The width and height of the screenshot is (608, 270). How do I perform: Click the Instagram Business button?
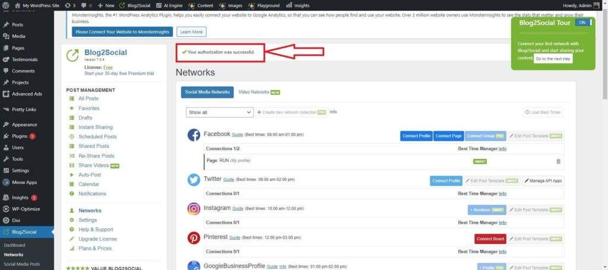[x=487, y=210]
